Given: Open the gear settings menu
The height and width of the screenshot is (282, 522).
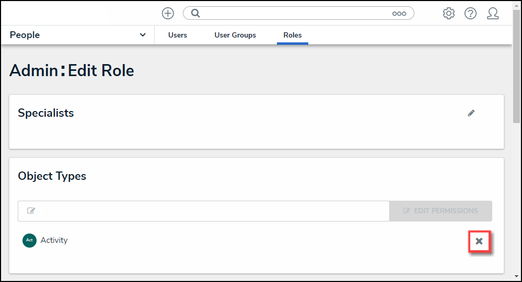Looking at the screenshot, I should (x=448, y=13).
